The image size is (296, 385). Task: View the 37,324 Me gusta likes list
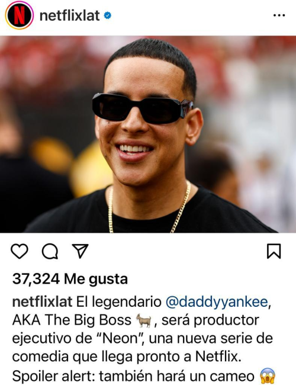(x=70, y=279)
